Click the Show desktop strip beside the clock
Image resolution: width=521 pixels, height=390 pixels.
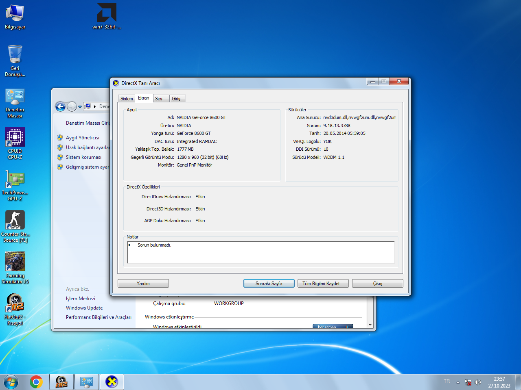coord(518,382)
